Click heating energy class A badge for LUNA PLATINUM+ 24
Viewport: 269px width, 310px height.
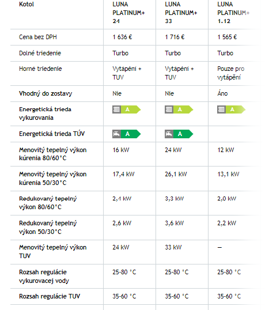[x=127, y=109]
